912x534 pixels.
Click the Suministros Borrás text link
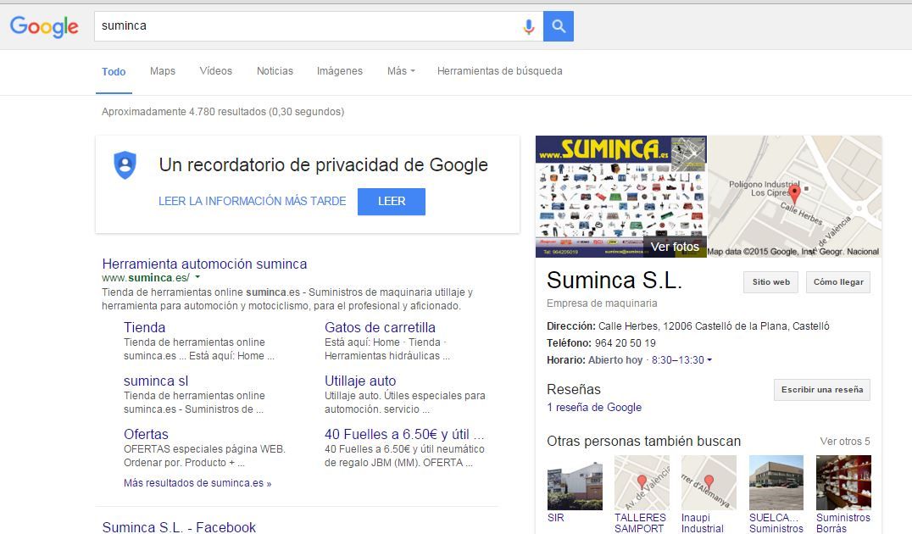[843, 523]
